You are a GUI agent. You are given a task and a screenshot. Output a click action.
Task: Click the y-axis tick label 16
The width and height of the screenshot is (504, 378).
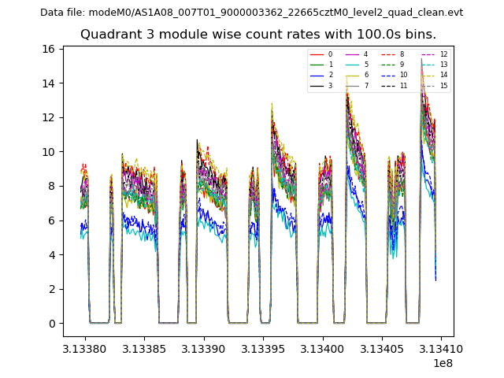(x=47, y=49)
